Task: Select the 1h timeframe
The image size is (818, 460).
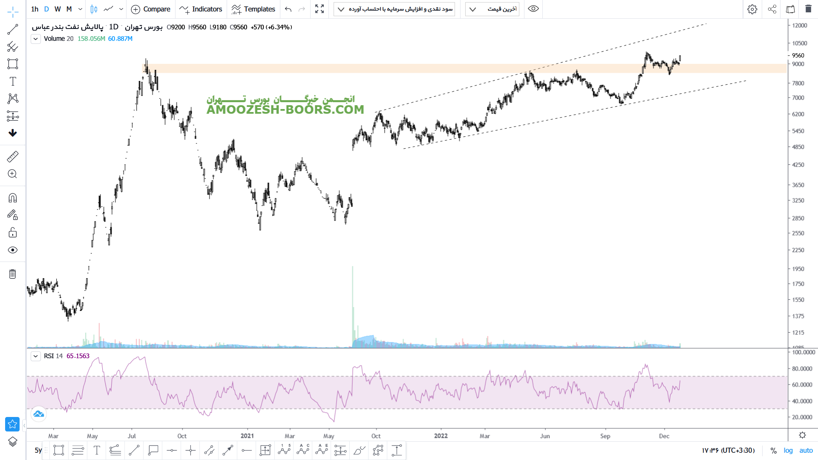Action: (x=35, y=9)
